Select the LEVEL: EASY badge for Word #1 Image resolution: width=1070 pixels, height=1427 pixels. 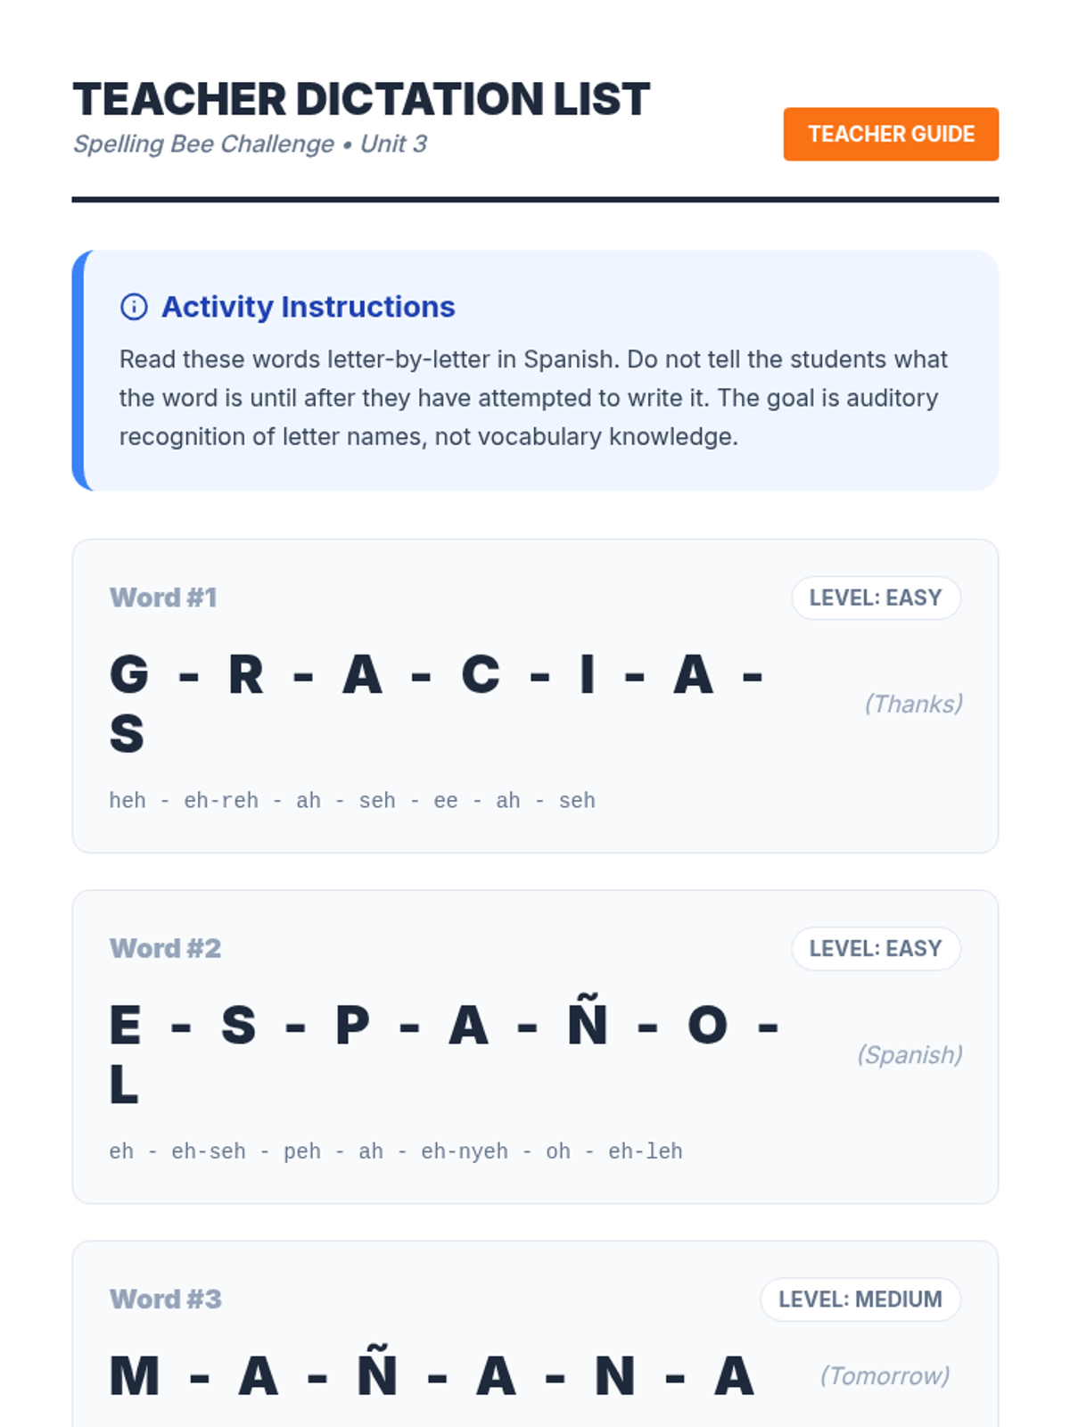tap(876, 598)
